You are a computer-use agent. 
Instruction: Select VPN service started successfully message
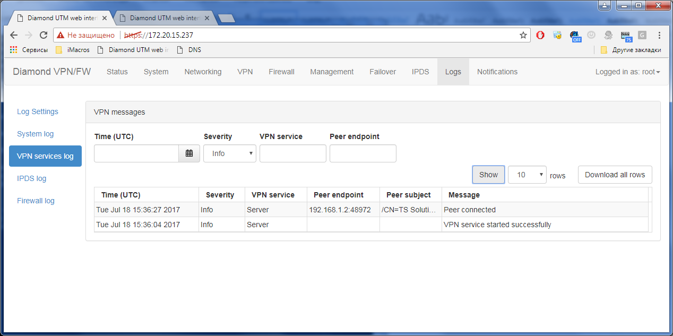[x=545, y=225]
